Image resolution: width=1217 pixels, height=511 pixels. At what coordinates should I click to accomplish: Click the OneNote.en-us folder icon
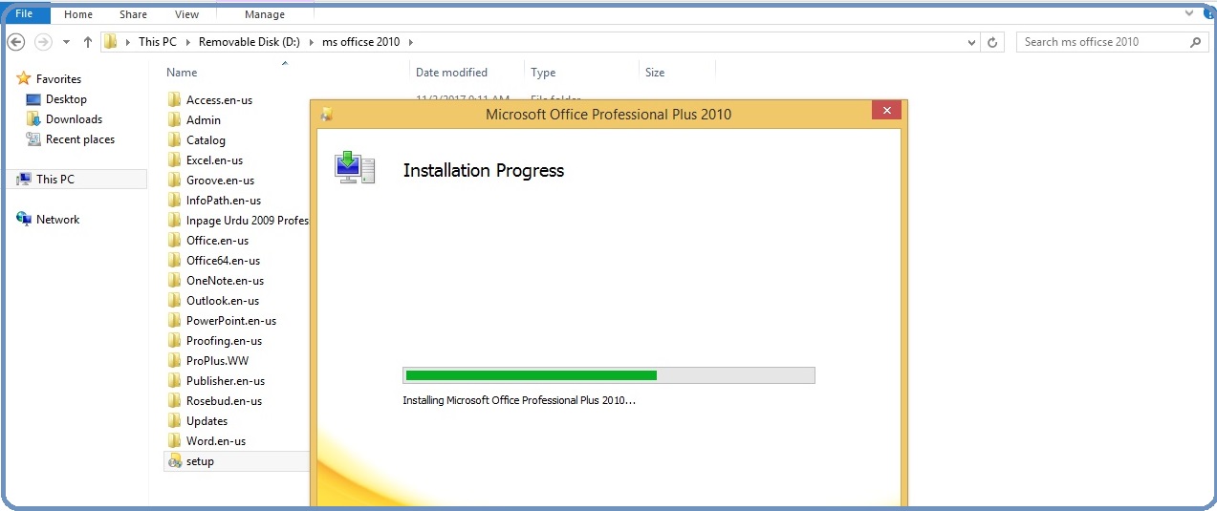(174, 280)
